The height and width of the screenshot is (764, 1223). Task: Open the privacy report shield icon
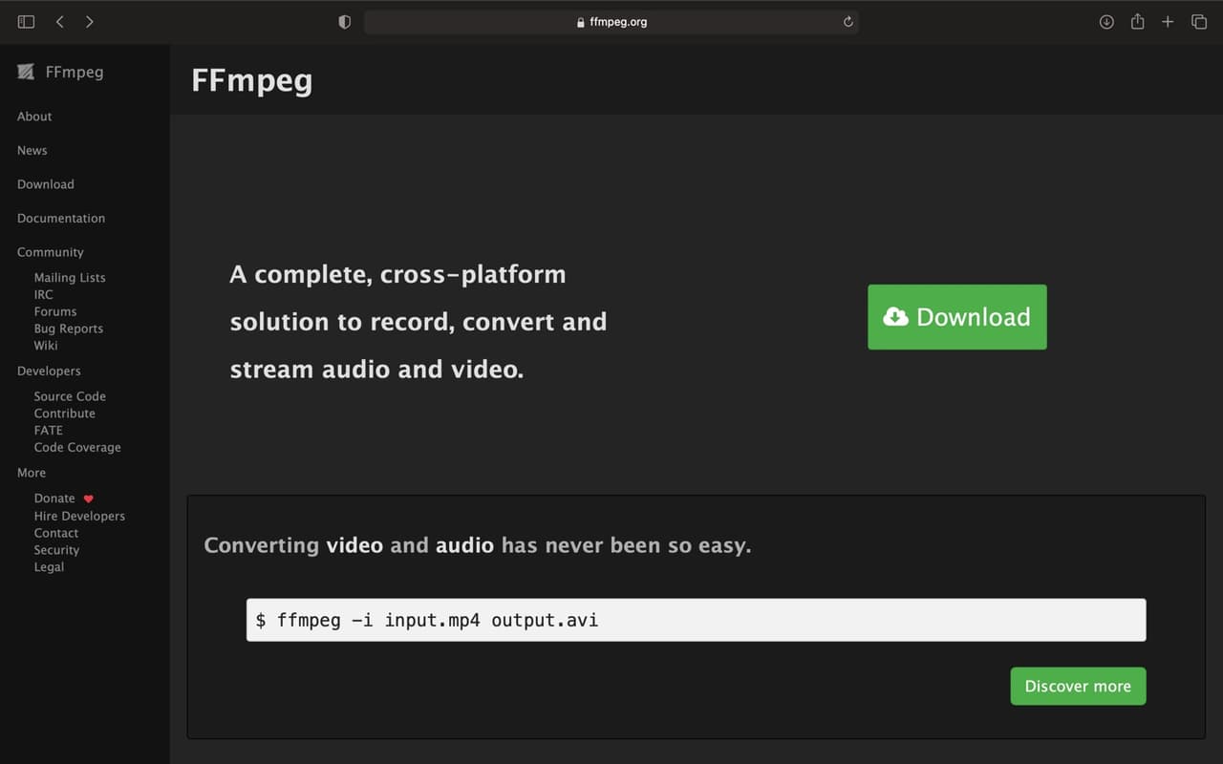coord(345,21)
